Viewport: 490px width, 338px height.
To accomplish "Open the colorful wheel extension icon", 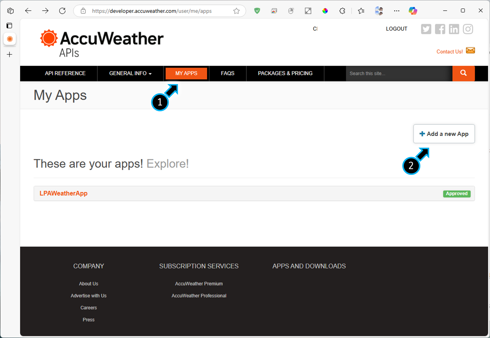I will (325, 11).
